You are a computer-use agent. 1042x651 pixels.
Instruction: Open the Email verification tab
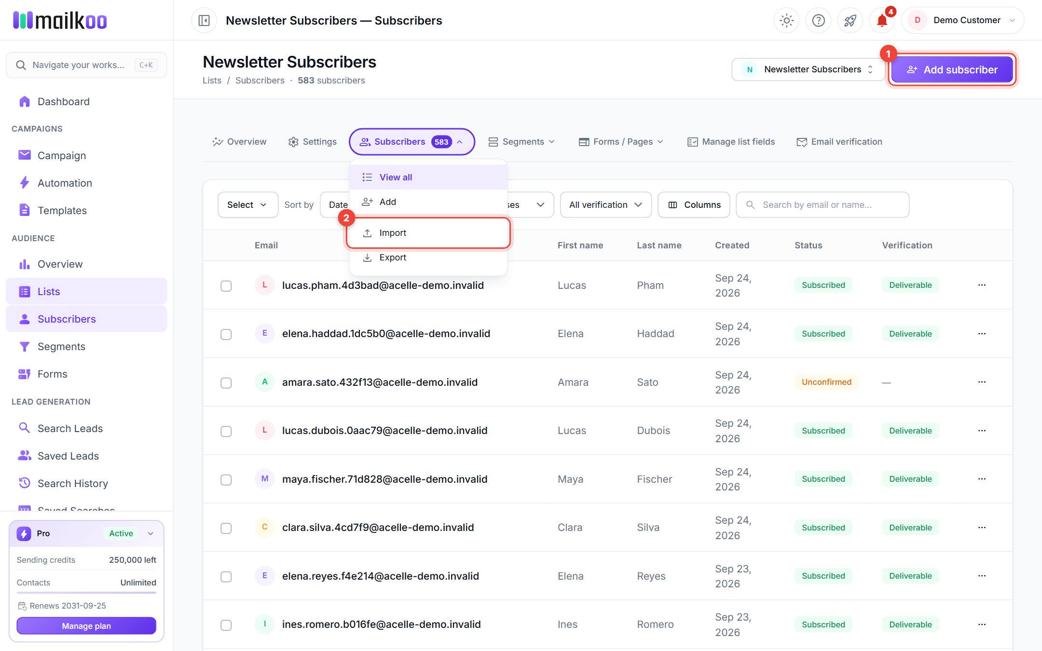(839, 142)
